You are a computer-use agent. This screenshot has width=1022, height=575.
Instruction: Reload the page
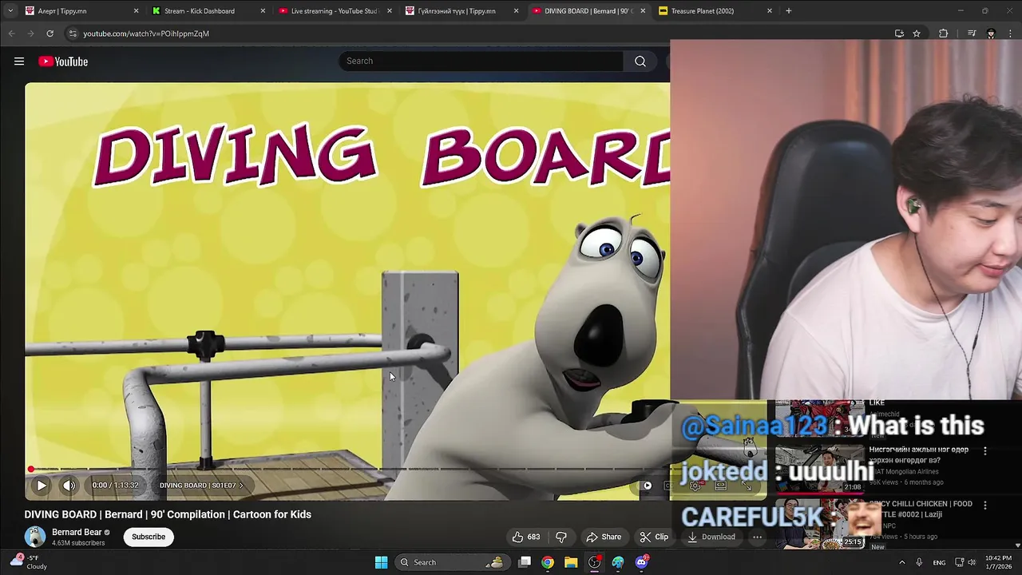point(50,34)
